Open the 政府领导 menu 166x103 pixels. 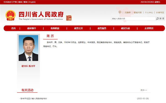[x=32, y=28]
